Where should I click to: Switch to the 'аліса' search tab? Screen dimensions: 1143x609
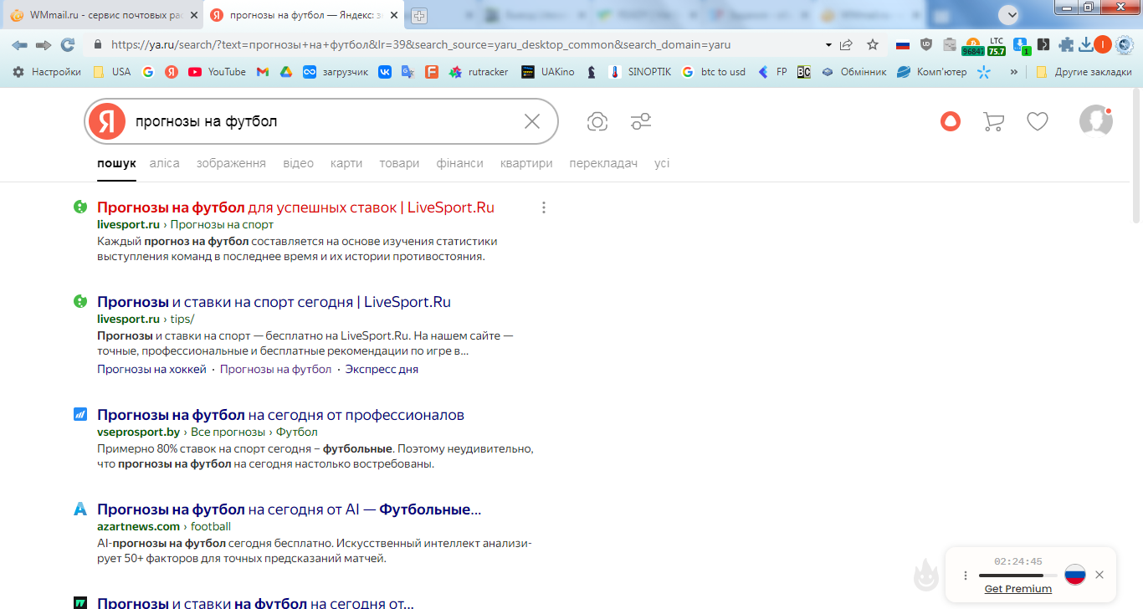(x=165, y=163)
